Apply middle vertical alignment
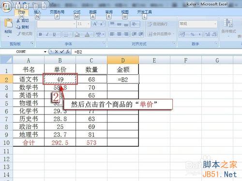This screenshot has height=181, width=242. coord(119,24)
